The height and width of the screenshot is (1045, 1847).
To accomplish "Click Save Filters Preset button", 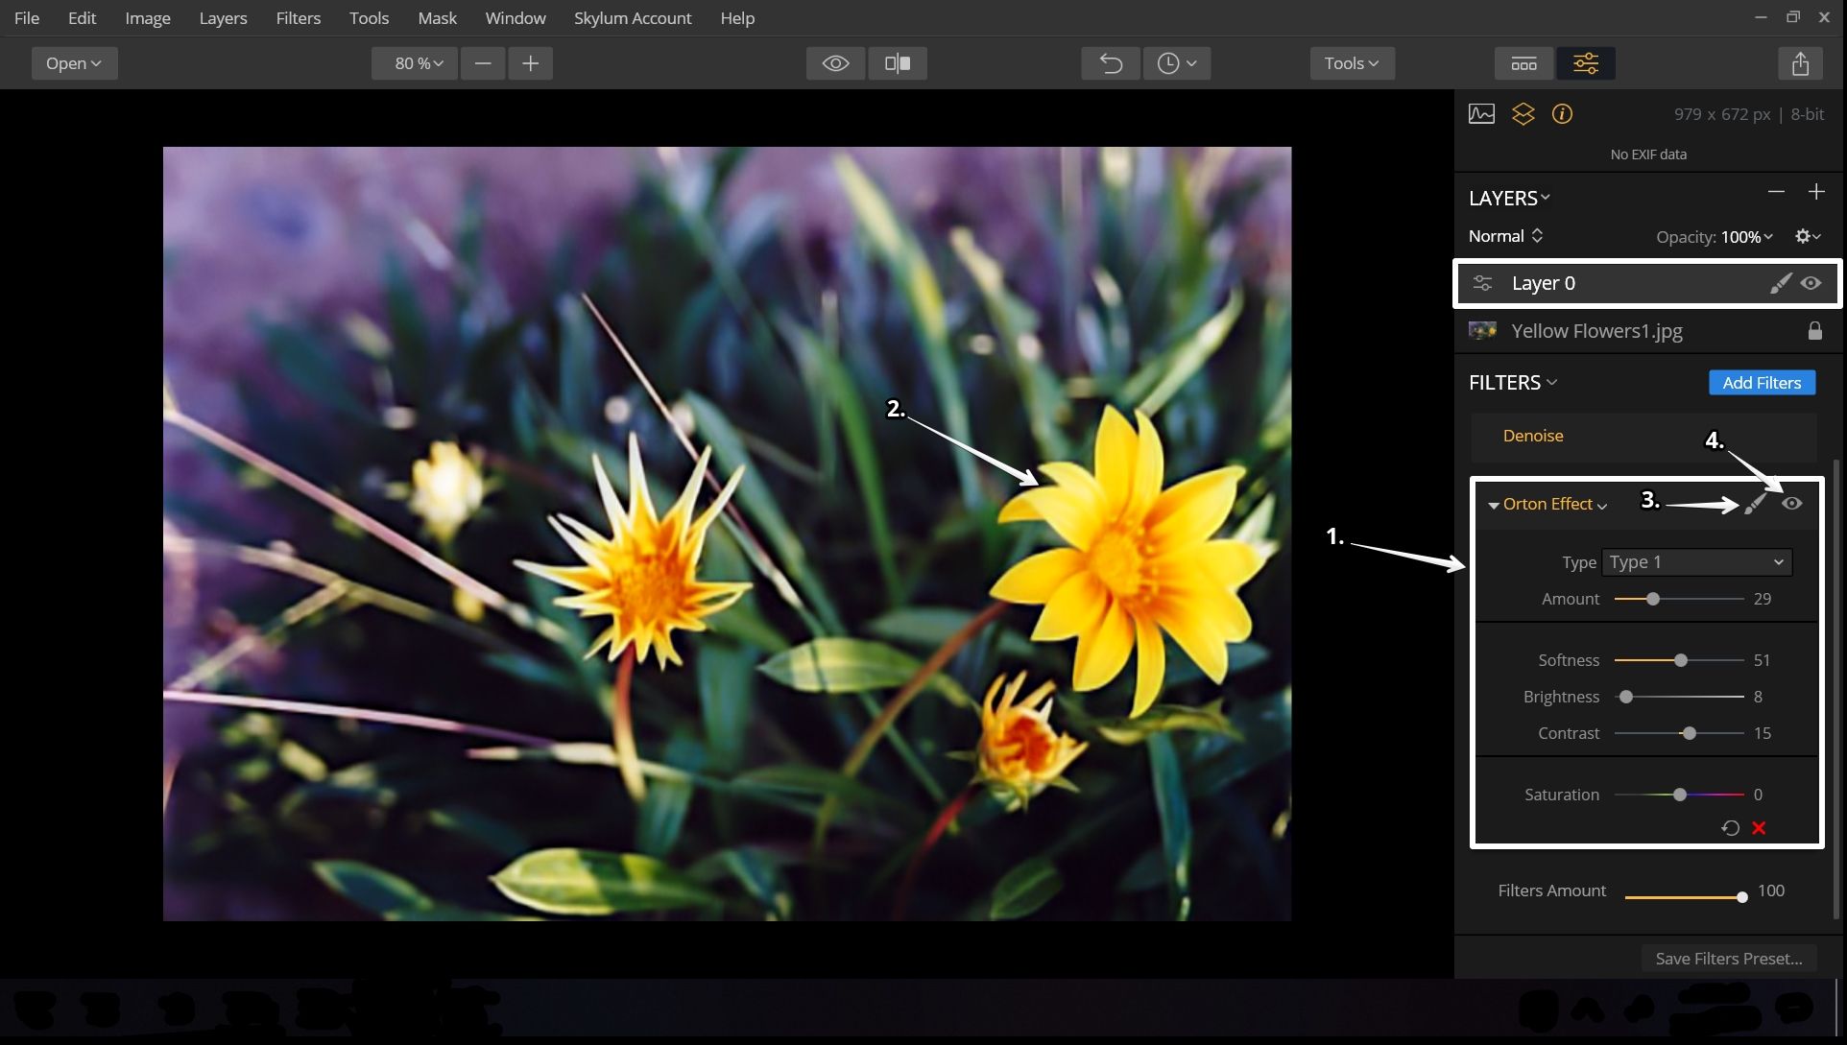I will click(1728, 959).
